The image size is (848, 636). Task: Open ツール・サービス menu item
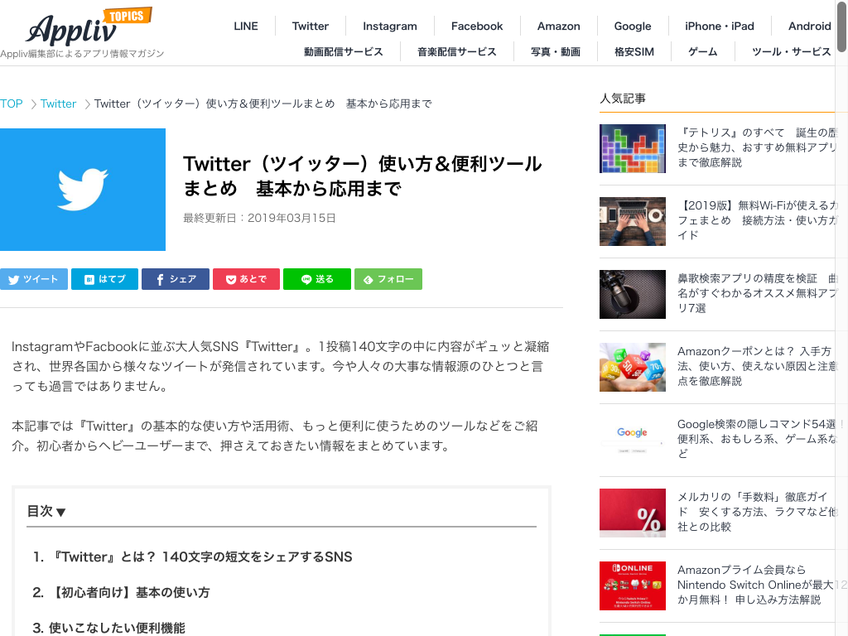791,52
